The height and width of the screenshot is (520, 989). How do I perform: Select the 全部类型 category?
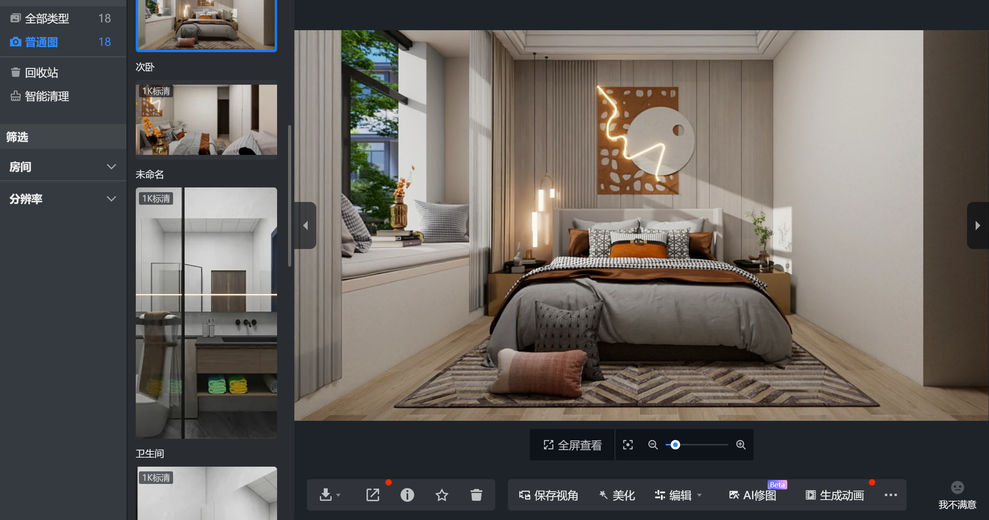pos(47,18)
